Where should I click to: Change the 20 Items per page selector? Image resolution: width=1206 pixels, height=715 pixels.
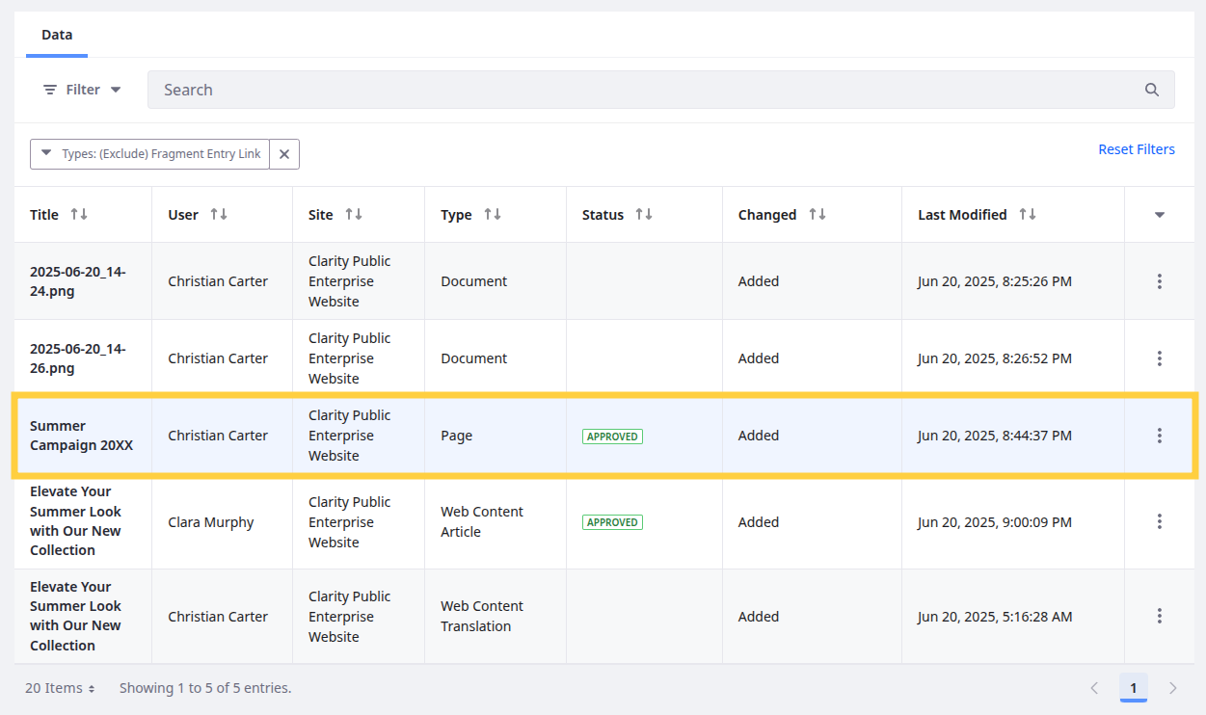click(x=60, y=688)
